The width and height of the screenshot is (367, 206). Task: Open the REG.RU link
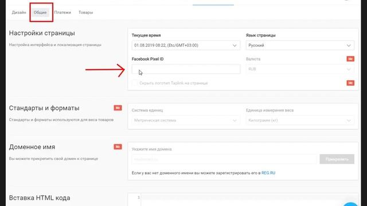[x=268, y=173]
